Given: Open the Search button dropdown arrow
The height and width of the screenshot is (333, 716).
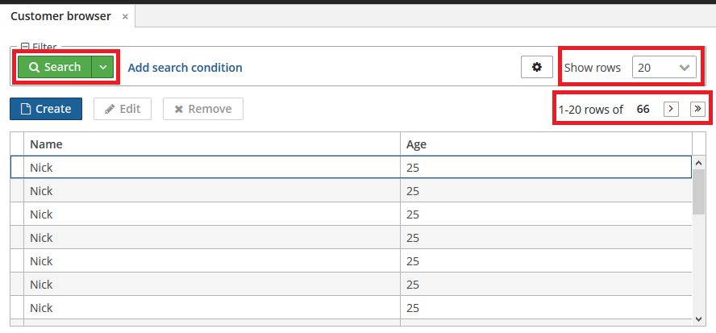Looking at the screenshot, I should [x=102, y=67].
